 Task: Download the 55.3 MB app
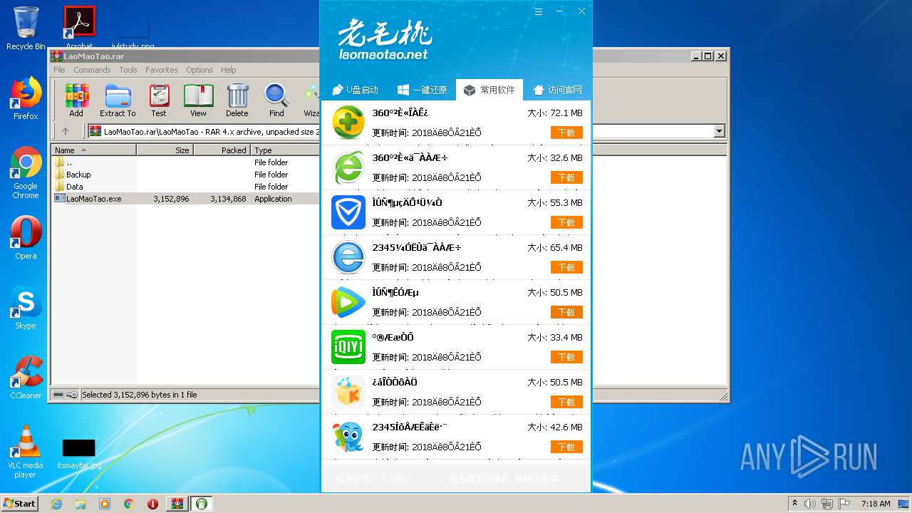coord(566,222)
